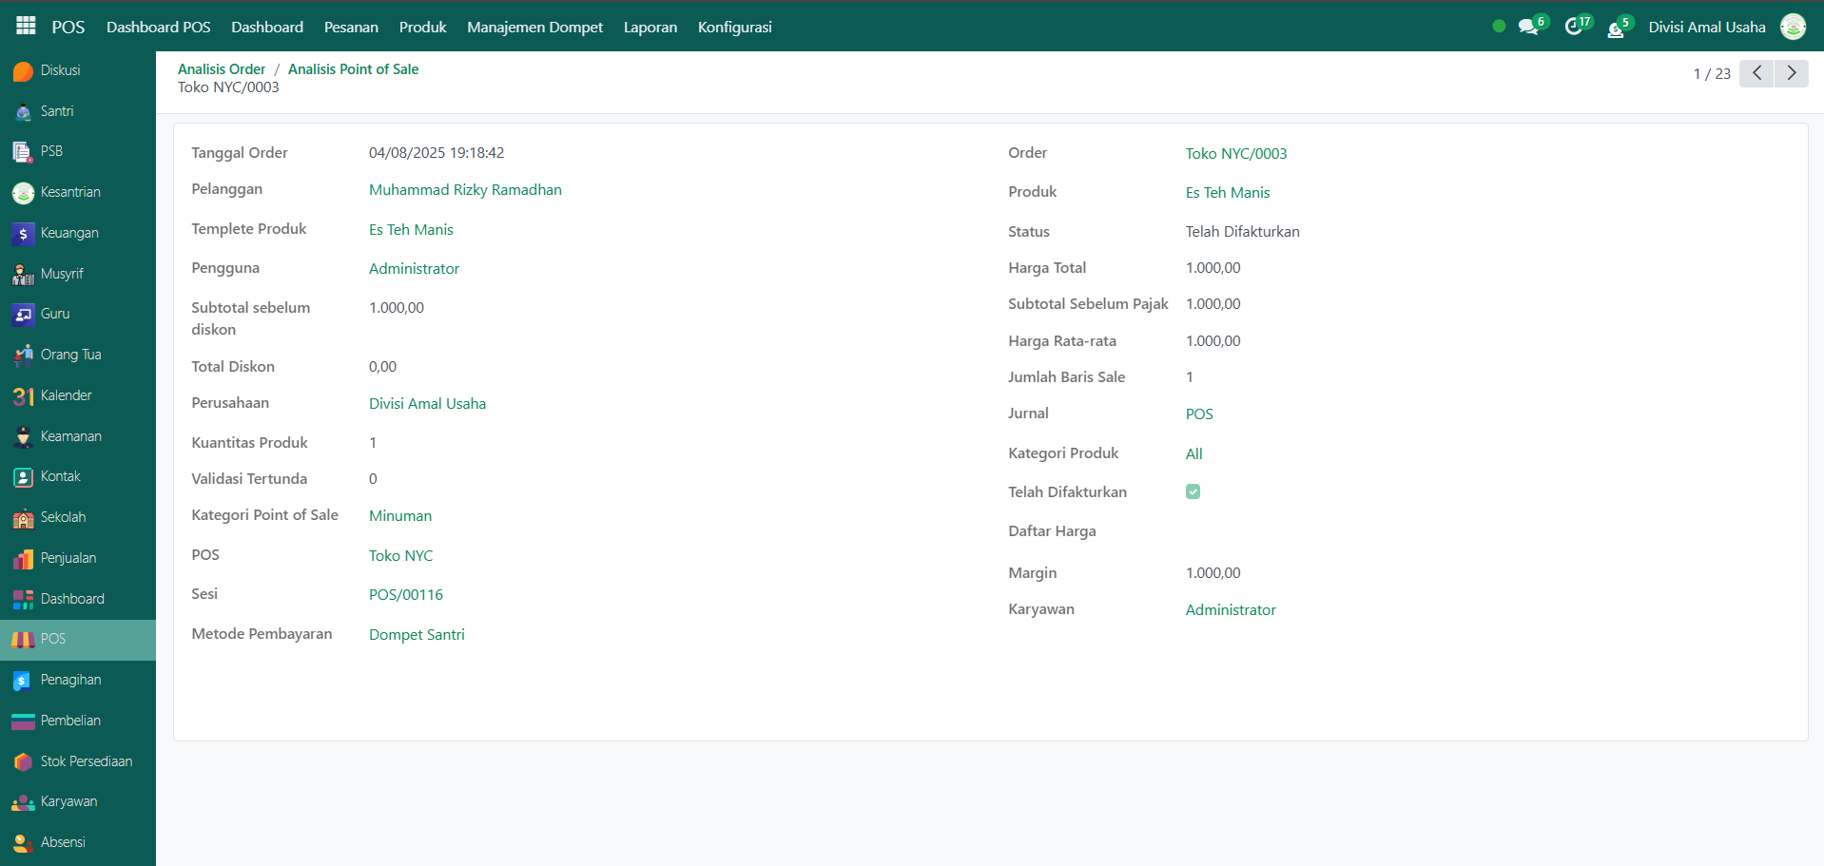Click the Analisis Order breadcrumb link
Screen dimensions: 1824x866
point(222,69)
